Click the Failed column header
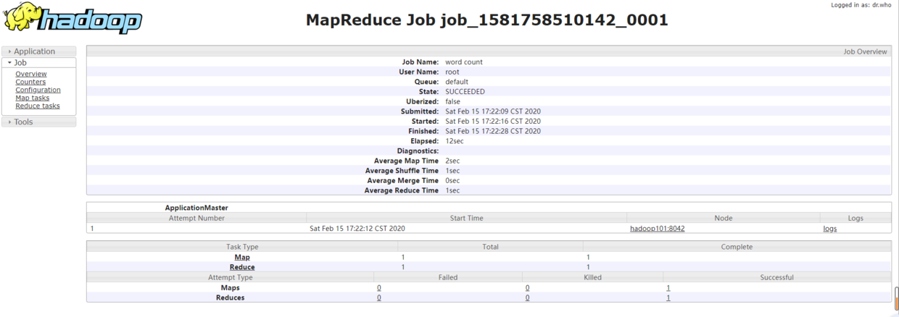 pos(448,277)
